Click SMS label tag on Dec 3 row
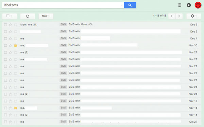204x127 pixels. click(x=63, y=31)
